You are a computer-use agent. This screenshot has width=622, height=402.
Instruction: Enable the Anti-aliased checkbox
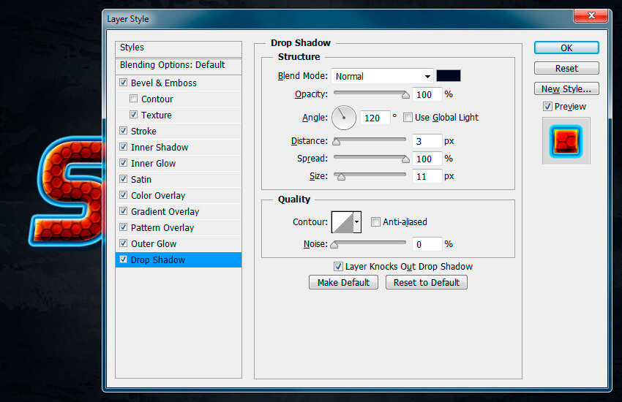tap(376, 221)
